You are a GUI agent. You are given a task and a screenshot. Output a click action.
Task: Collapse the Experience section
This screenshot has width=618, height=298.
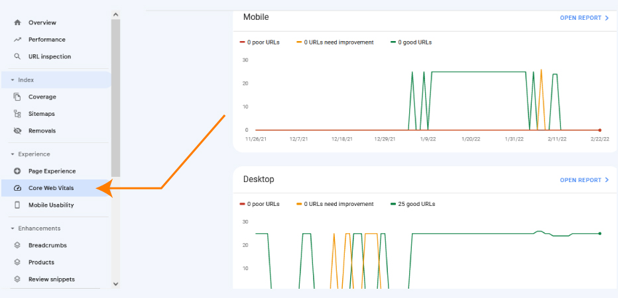[x=12, y=154]
